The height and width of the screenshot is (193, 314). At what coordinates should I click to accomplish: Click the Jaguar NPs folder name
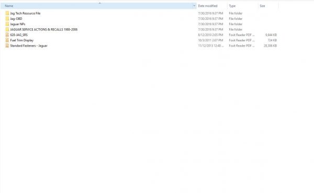click(x=18, y=24)
